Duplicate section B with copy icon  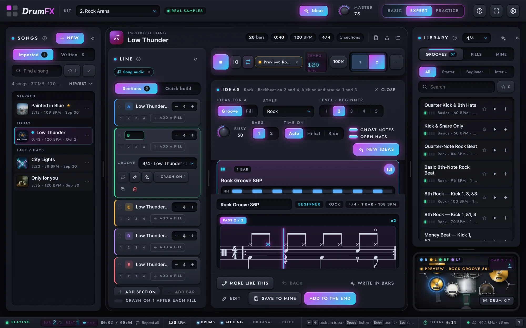123,189
